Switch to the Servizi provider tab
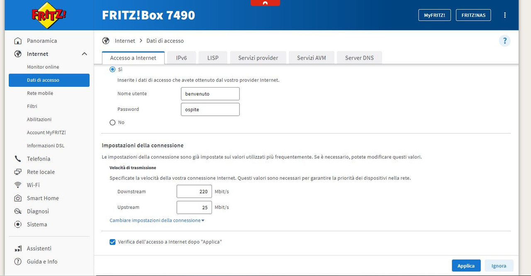 tap(258, 58)
